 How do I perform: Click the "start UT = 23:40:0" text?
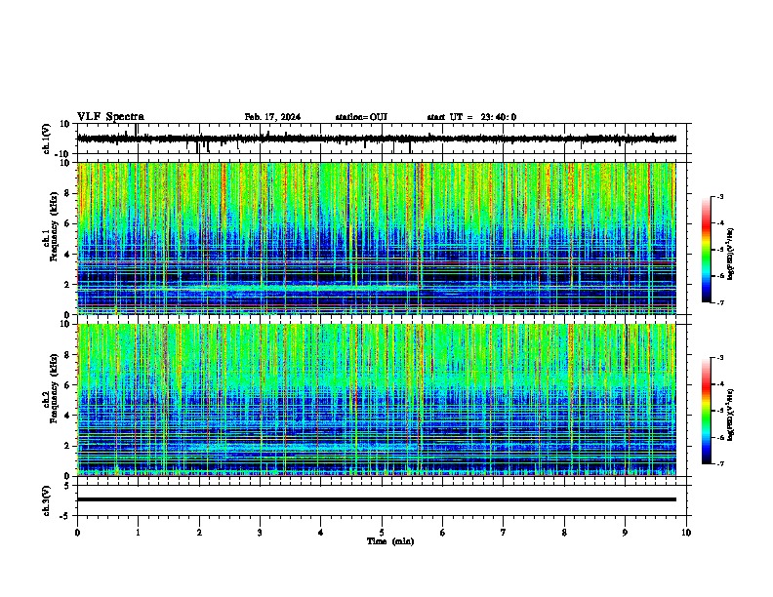[471, 117]
